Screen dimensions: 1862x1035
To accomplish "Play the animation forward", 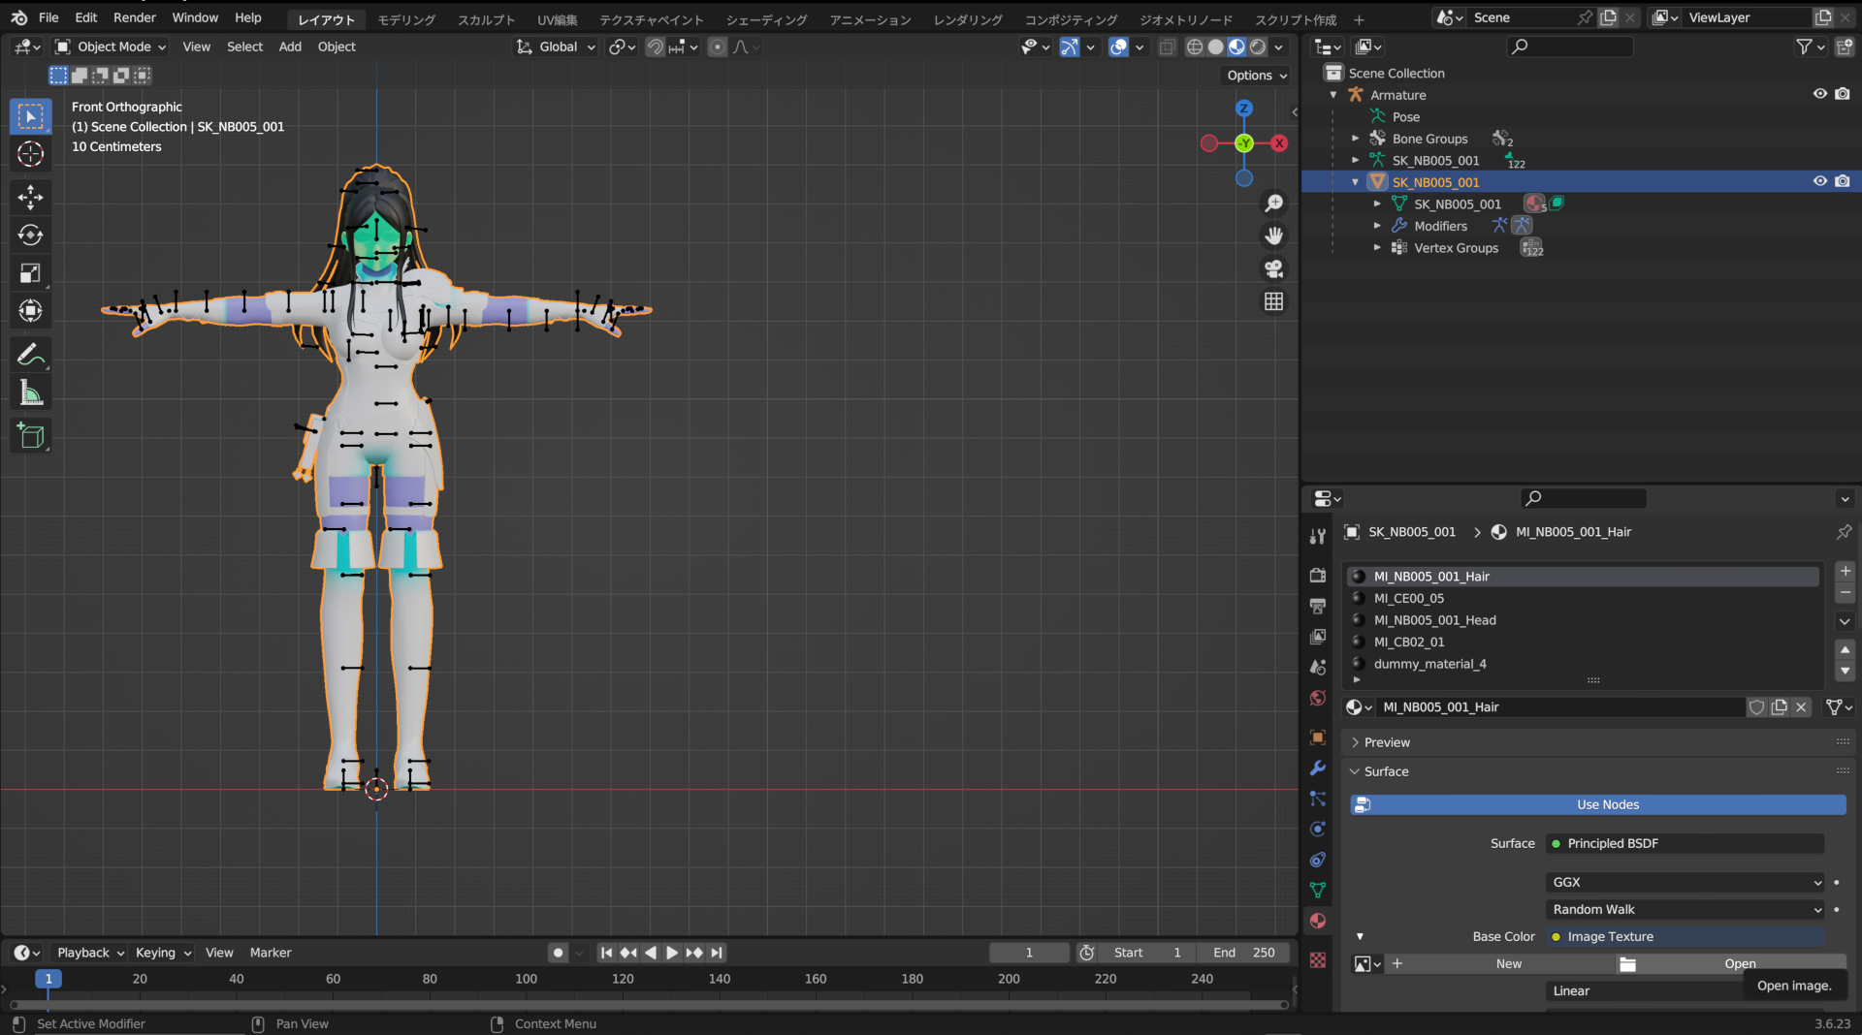I will pyautogui.click(x=672, y=953).
